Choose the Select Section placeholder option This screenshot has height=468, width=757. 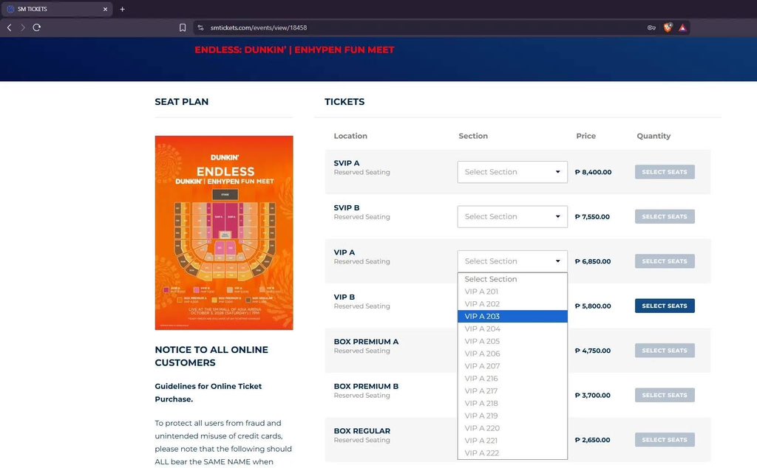512,279
